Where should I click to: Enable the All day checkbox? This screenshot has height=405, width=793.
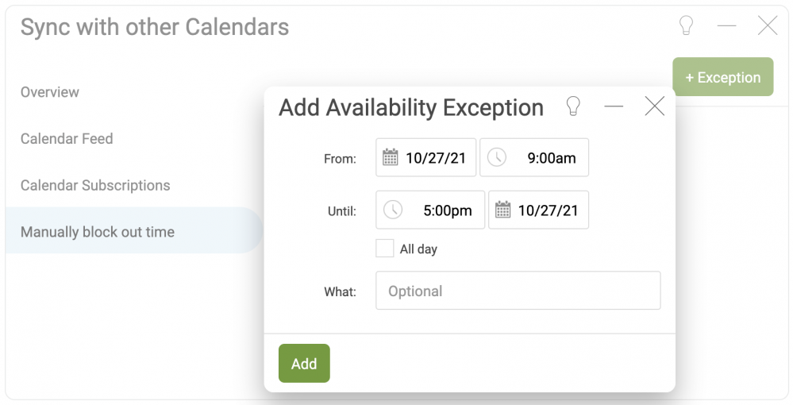click(385, 249)
